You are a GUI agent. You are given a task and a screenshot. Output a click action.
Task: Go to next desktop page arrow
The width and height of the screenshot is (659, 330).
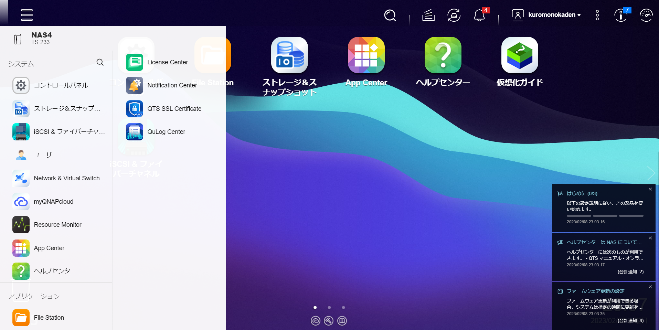click(651, 173)
